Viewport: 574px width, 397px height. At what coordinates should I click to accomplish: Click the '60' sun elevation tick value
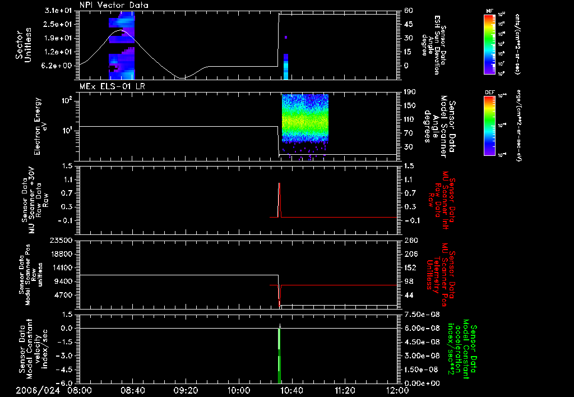tap(409, 11)
